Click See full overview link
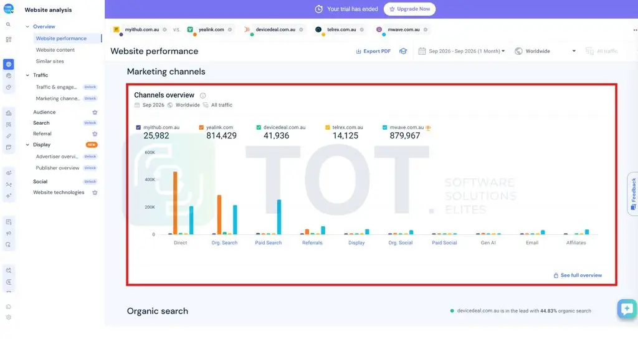 pos(578,275)
